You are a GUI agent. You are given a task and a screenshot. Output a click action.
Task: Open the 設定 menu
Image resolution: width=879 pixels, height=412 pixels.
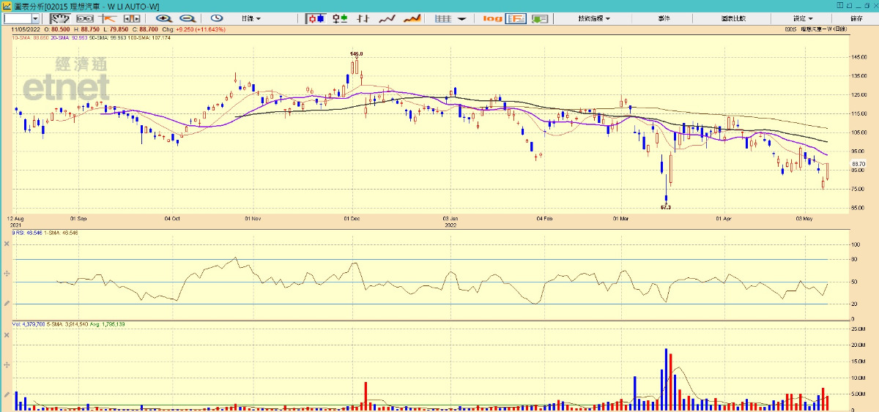[x=802, y=18]
